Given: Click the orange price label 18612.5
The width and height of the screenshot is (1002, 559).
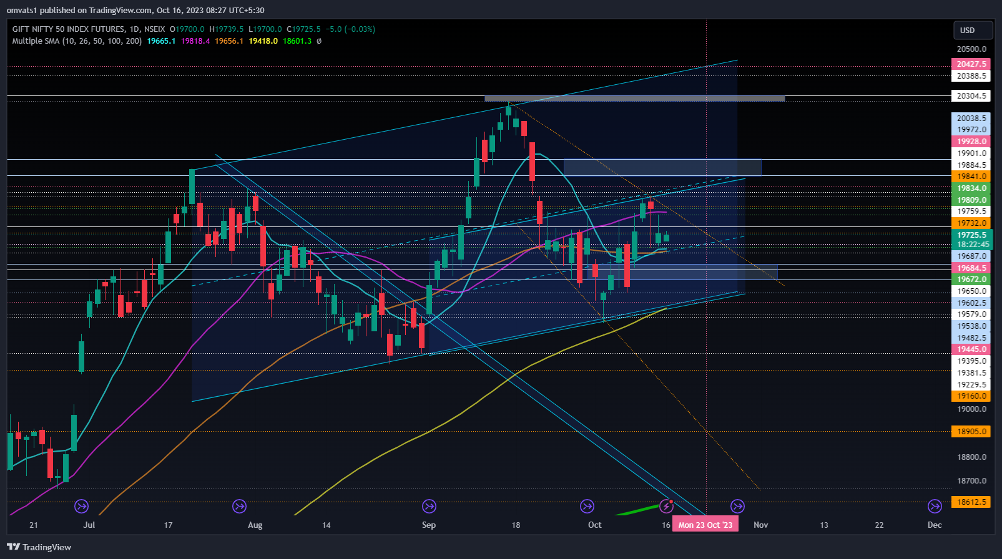Looking at the screenshot, I should tap(972, 502).
